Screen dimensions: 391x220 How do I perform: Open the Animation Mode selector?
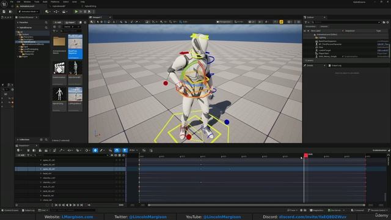pyautogui.click(x=29, y=12)
